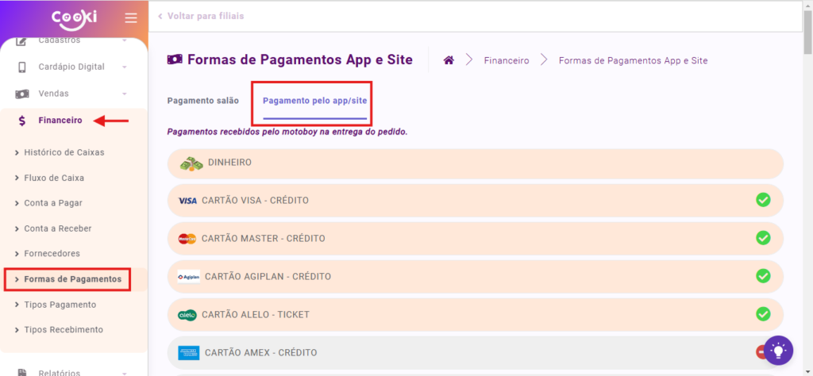Toggle the Cartão Alelo Ticket checkmark
813x376 pixels.
point(763,314)
